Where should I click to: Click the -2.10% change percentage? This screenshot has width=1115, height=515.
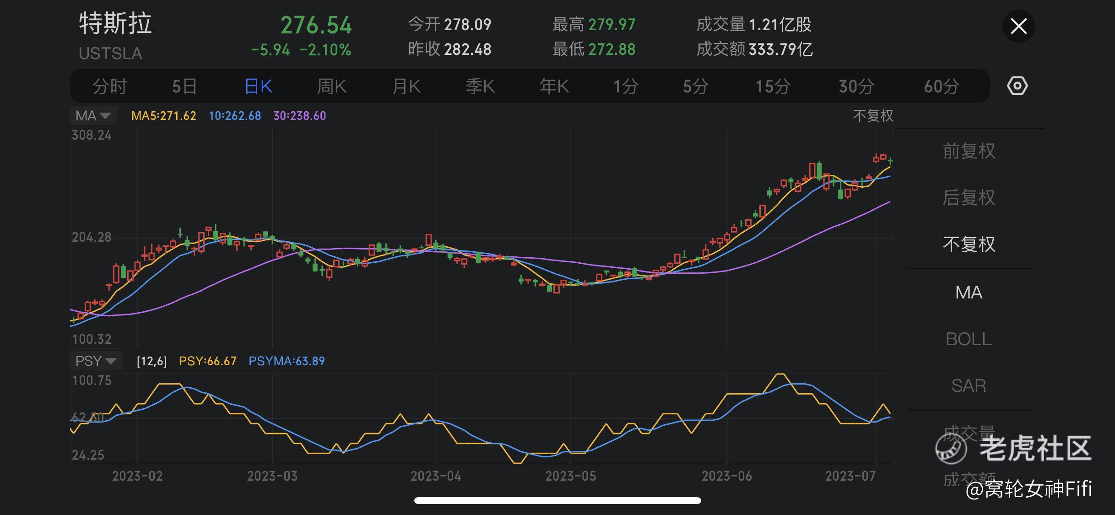point(325,49)
